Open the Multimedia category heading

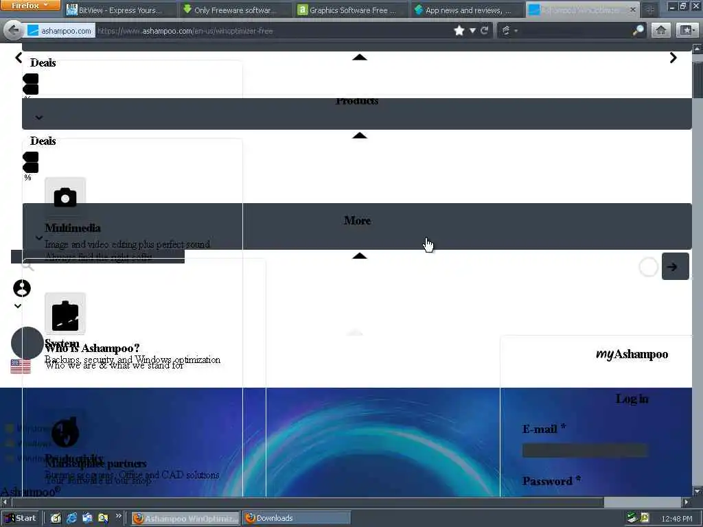pyautogui.click(x=73, y=228)
